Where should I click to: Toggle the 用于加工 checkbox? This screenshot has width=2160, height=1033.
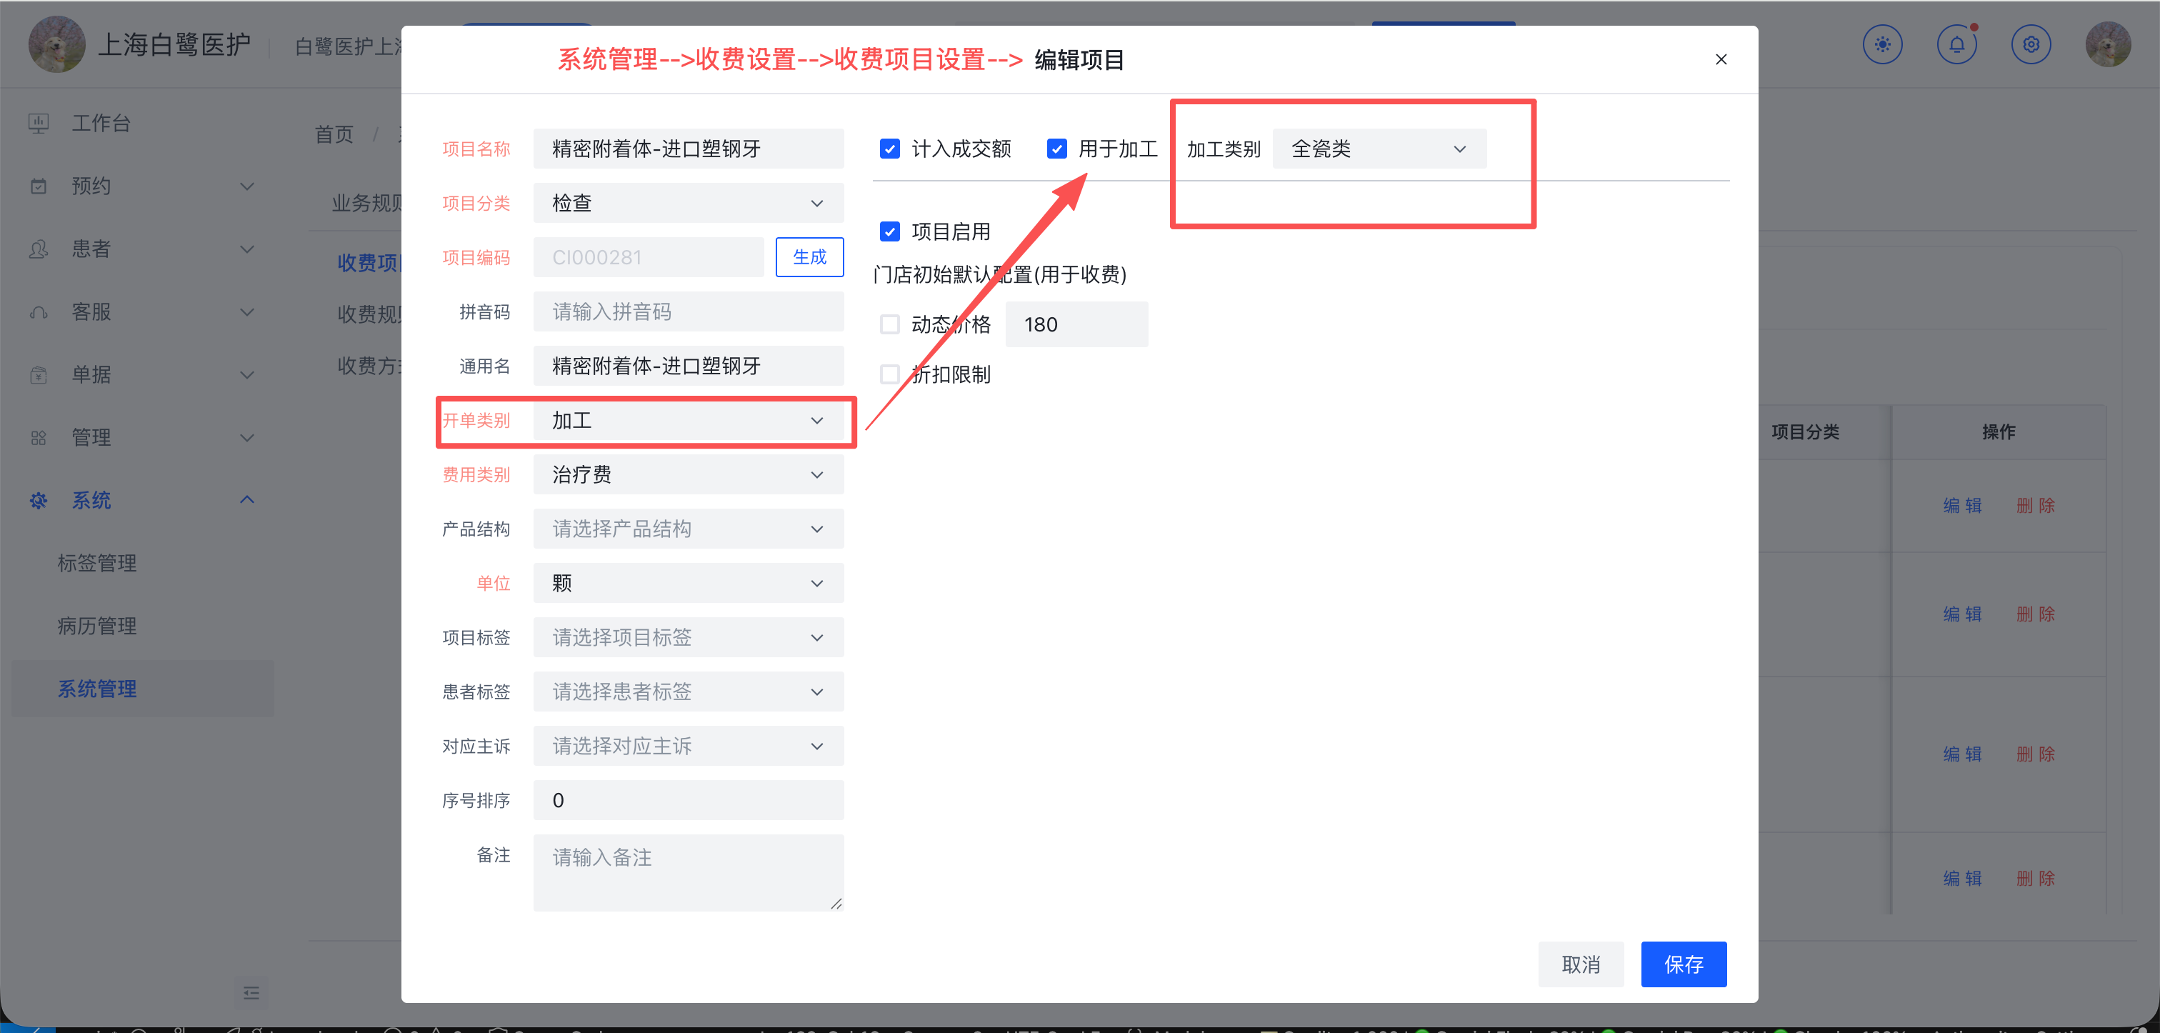point(1056,149)
